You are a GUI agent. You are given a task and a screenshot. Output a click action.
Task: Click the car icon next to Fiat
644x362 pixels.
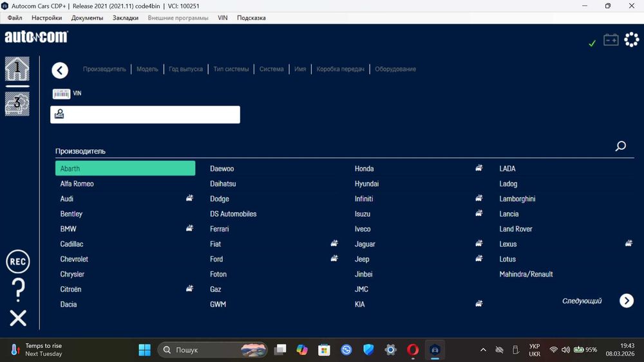334,244
